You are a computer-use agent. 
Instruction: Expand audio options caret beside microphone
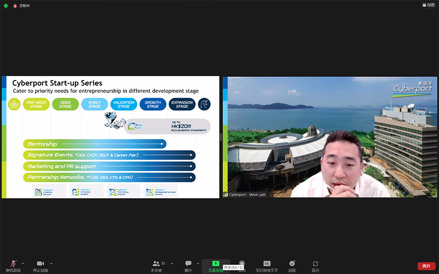pos(23,263)
